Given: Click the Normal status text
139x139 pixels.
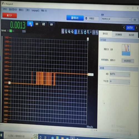Looking at the screenshot, I should tap(4, 31).
